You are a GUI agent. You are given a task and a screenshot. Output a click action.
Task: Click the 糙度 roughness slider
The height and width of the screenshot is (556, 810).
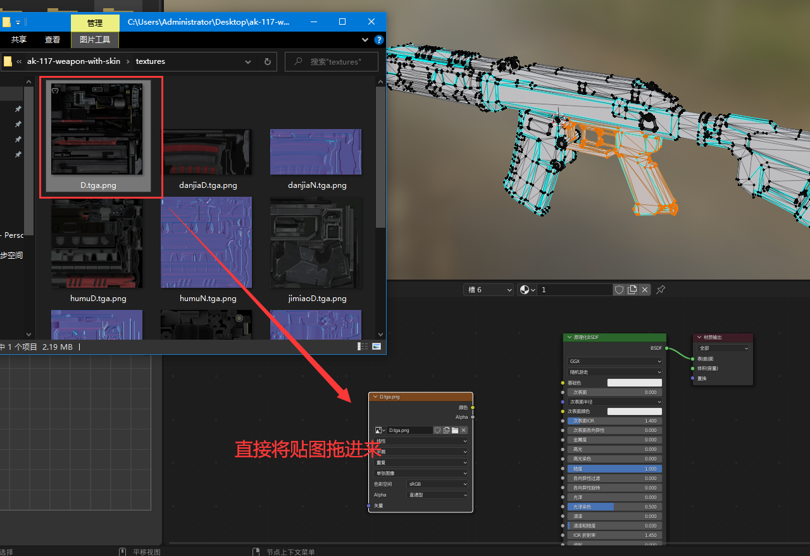[614, 469]
